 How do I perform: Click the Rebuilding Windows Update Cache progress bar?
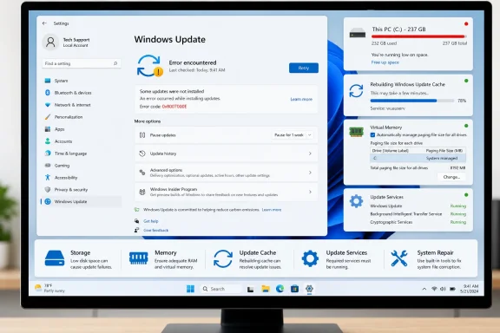tap(412, 101)
